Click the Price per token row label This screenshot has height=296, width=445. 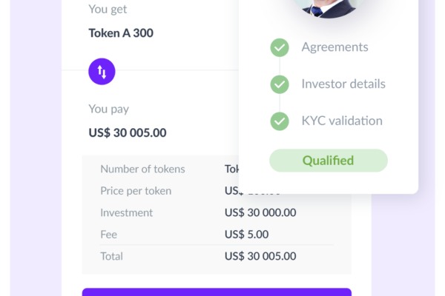coord(136,191)
